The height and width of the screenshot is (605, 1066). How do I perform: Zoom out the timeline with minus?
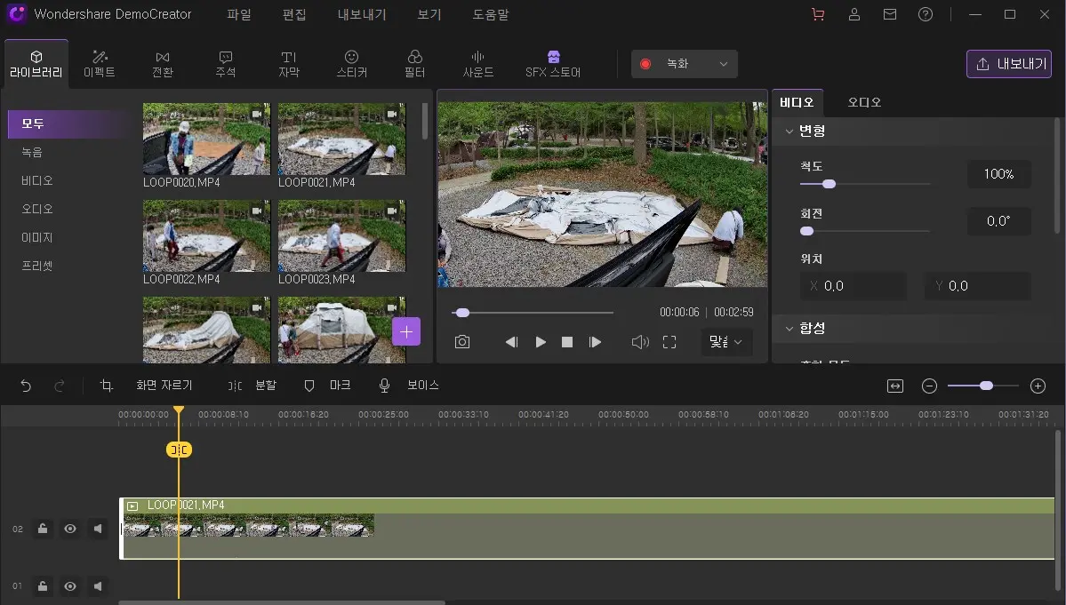click(929, 386)
